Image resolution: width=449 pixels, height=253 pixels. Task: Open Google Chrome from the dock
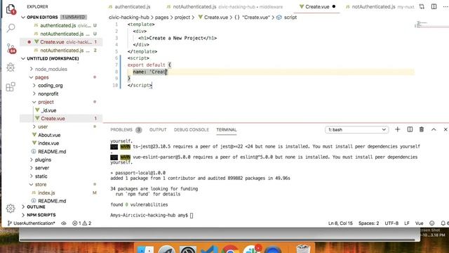[230, 249]
